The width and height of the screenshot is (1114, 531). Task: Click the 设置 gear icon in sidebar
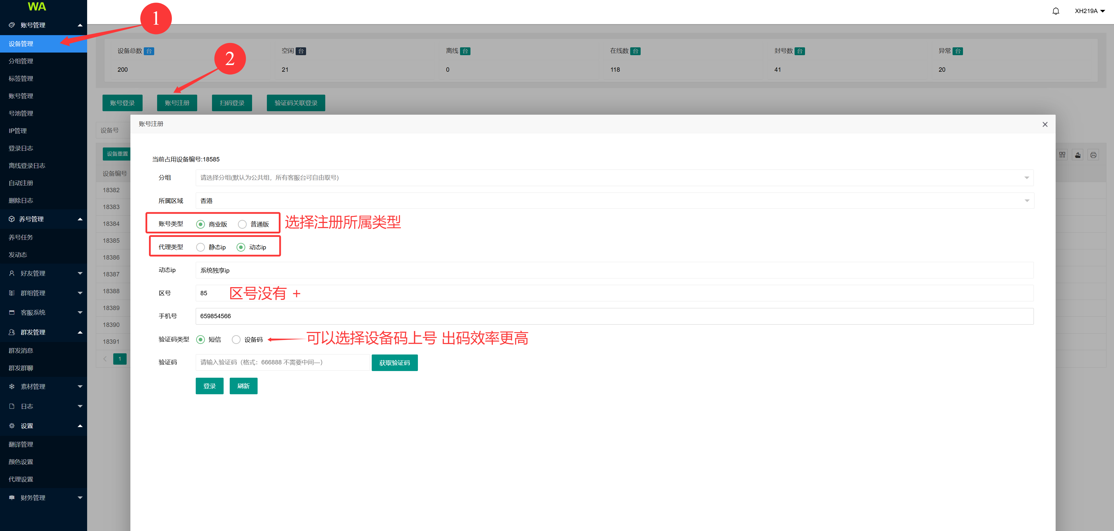tap(12, 426)
